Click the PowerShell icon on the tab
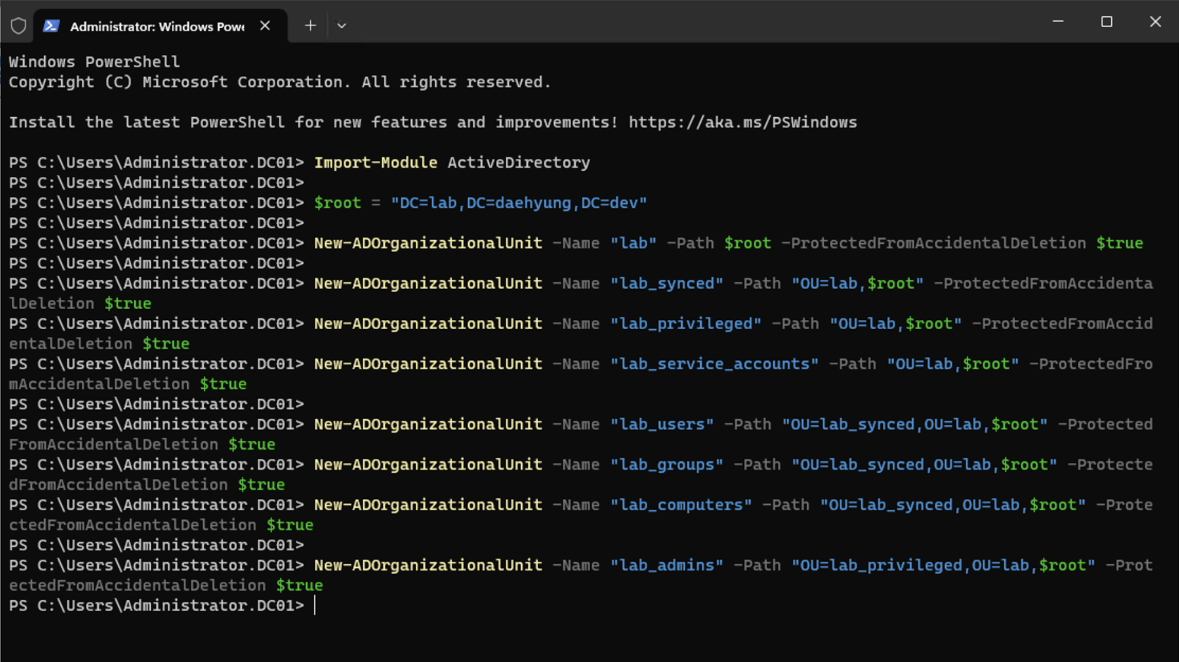This screenshot has width=1179, height=662. 51,26
